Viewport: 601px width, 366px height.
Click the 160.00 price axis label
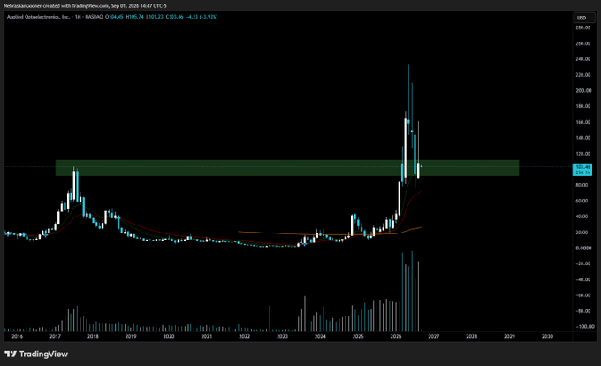(582, 122)
